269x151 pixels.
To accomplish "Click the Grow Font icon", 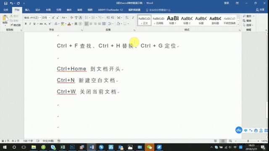I will pyautogui.click(x=53, y=18).
